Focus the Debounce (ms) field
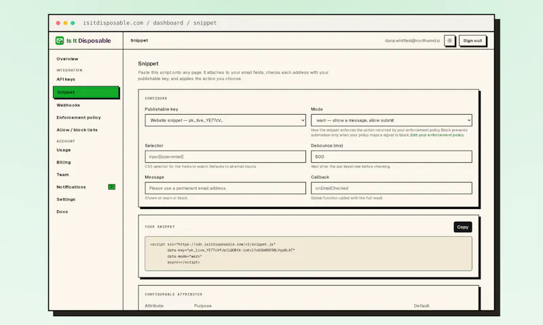This screenshot has width=543, height=325. (x=392, y=157)
